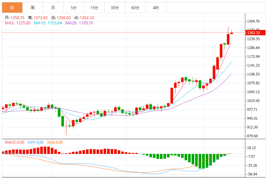Select the 日 daily timeframe tab
Image resolution: width=267 pixels, height=178 pixels.
tap(12, 8)
